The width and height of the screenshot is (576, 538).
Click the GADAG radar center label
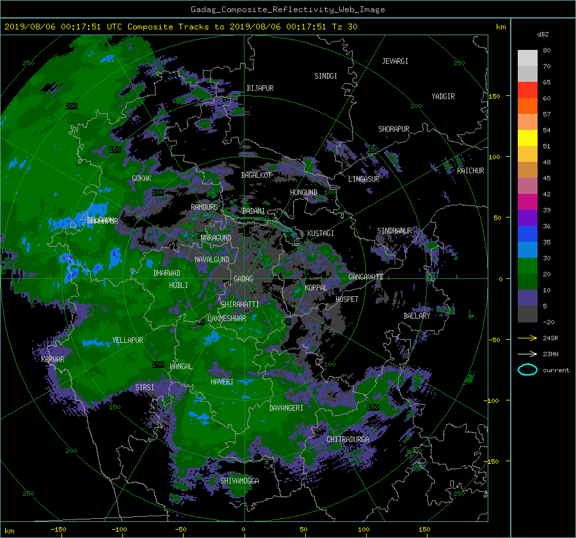click(243, 279)
